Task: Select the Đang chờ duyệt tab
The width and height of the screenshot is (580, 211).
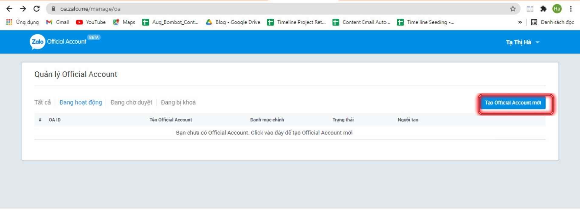Action: click(131, 102)
